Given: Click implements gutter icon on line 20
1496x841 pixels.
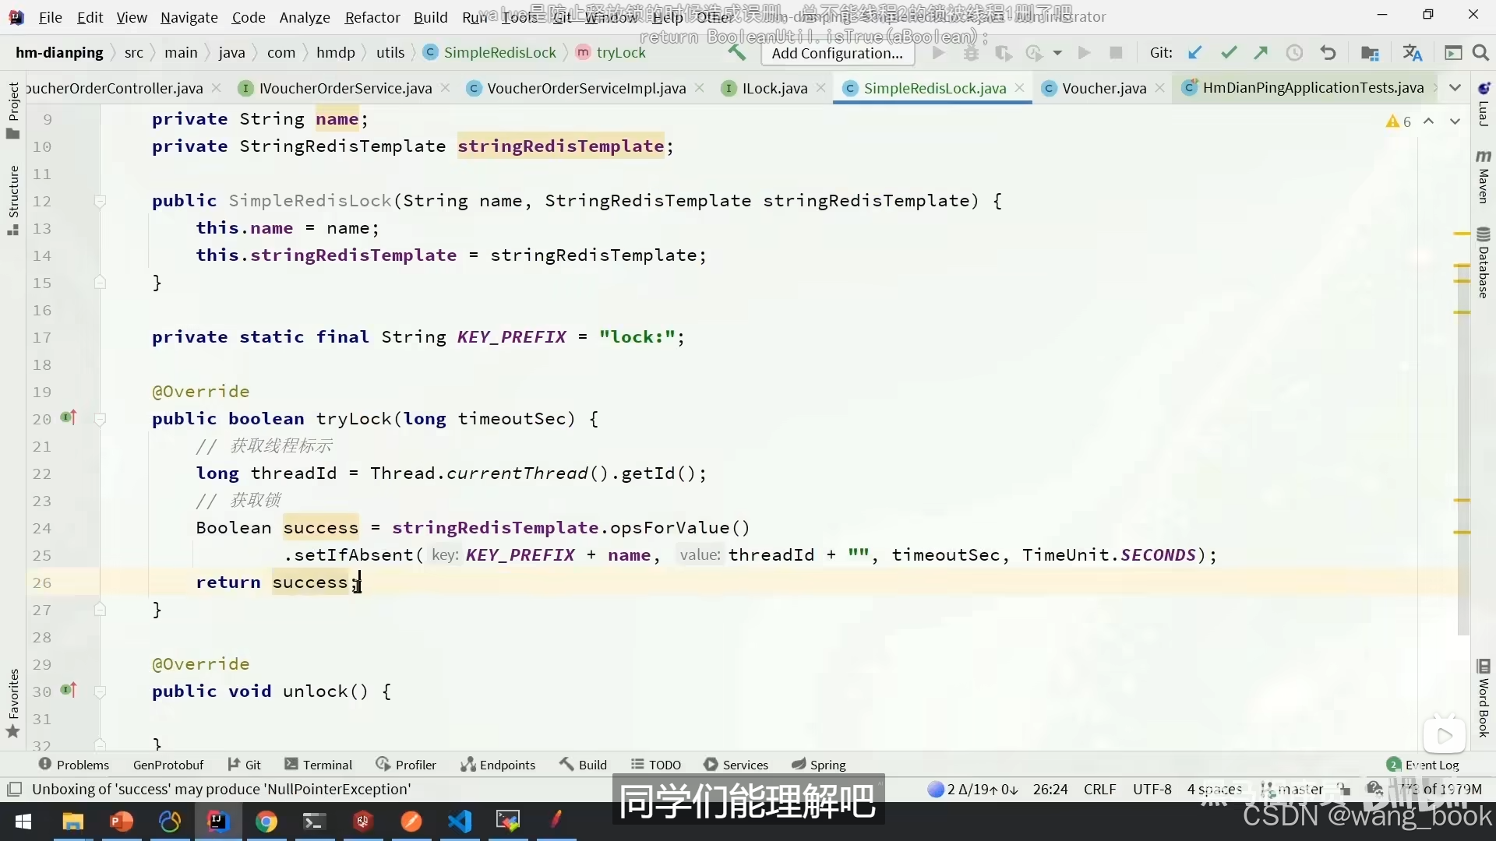Looking at the screenshot, I should click(69, 418).
